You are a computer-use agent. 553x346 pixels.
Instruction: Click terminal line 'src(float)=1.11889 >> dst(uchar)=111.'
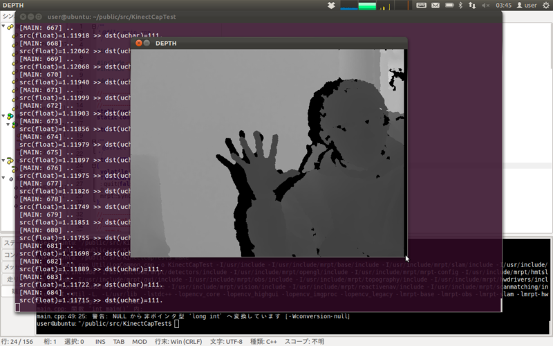pos(91,269)
